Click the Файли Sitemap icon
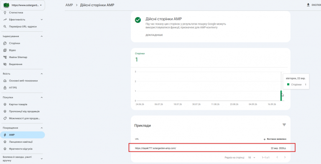Screen dimensions: 321x164 (x=5, y=57)
